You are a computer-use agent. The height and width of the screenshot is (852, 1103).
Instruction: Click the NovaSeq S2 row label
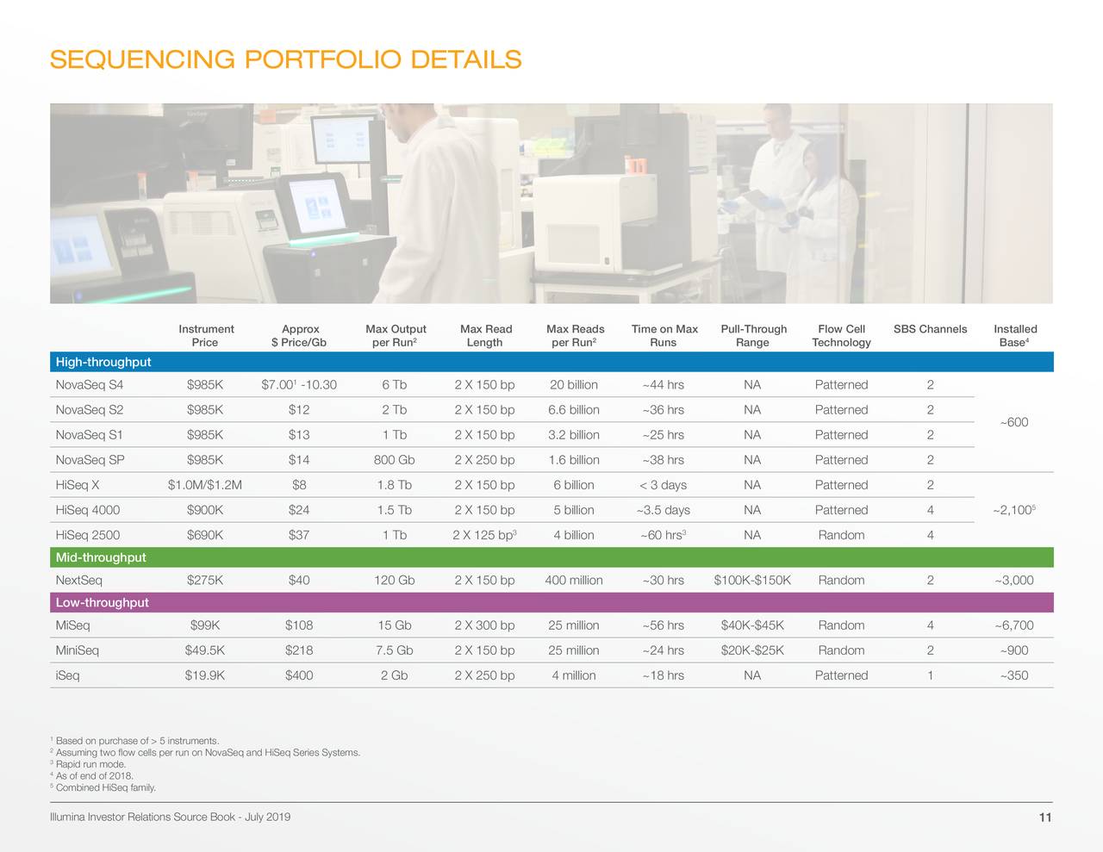pyautogui.click(x=90, y=410)
